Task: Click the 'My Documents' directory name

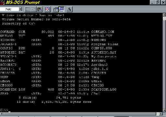Action: click(104, 56)
